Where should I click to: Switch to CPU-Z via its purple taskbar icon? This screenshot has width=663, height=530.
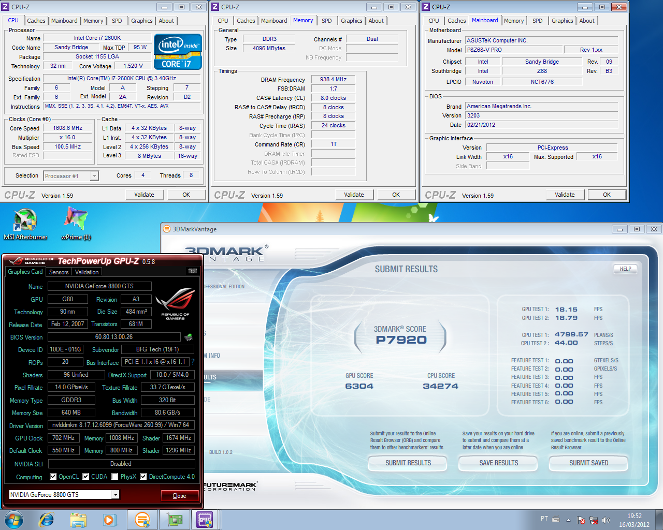click(x=205, y=520)
